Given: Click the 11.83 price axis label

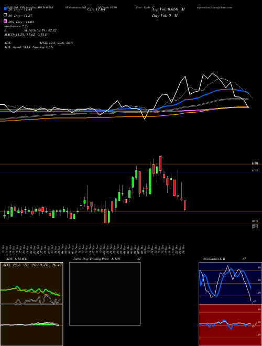Looking at the screenshot, I should 255,170.
